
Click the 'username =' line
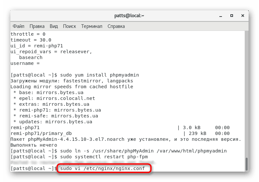[25, 64]
